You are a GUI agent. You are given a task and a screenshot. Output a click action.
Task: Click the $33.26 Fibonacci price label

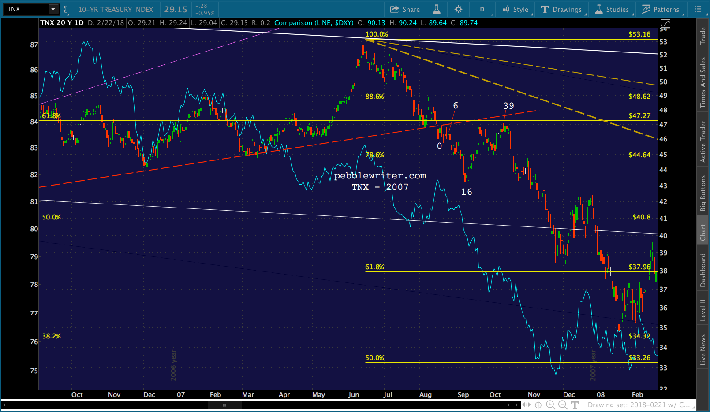[x=639, y=358]
